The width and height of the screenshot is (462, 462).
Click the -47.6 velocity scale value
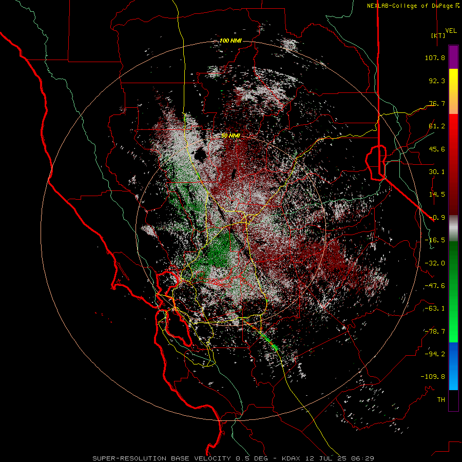point(435,286)
